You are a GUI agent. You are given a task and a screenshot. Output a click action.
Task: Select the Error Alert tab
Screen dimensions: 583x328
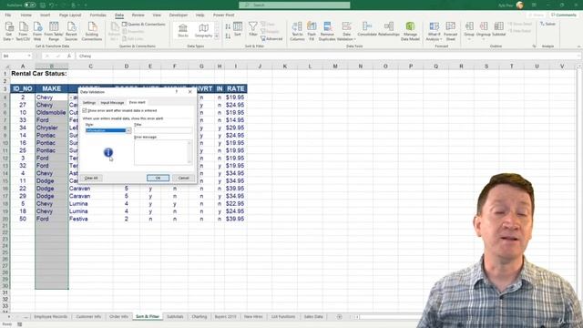pyautogui.click(x=138, y=102)
